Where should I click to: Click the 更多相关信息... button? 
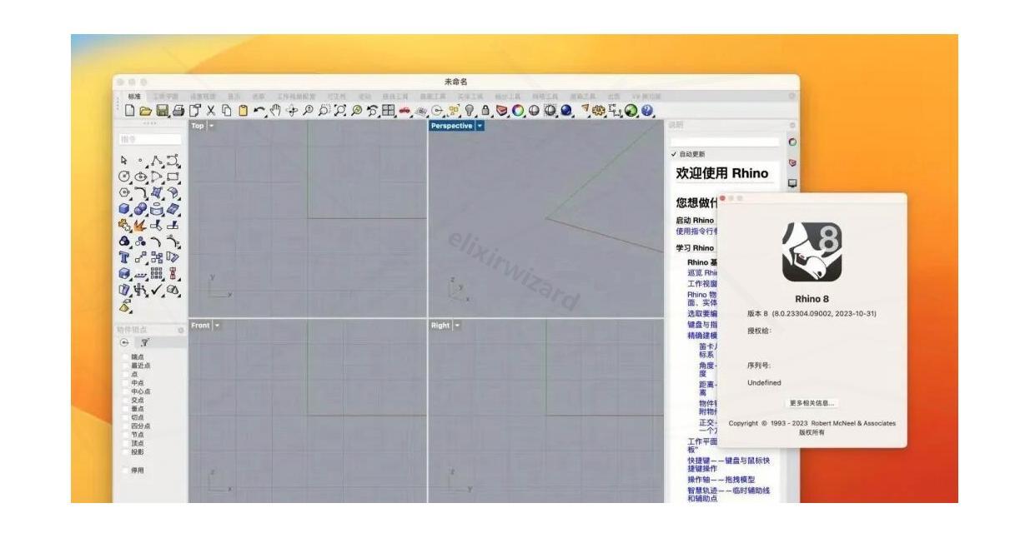coord(811,403)
